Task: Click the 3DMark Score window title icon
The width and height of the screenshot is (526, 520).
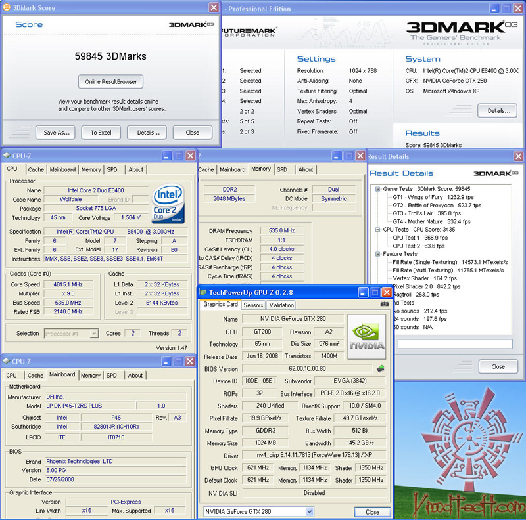Action: [6, 7]
